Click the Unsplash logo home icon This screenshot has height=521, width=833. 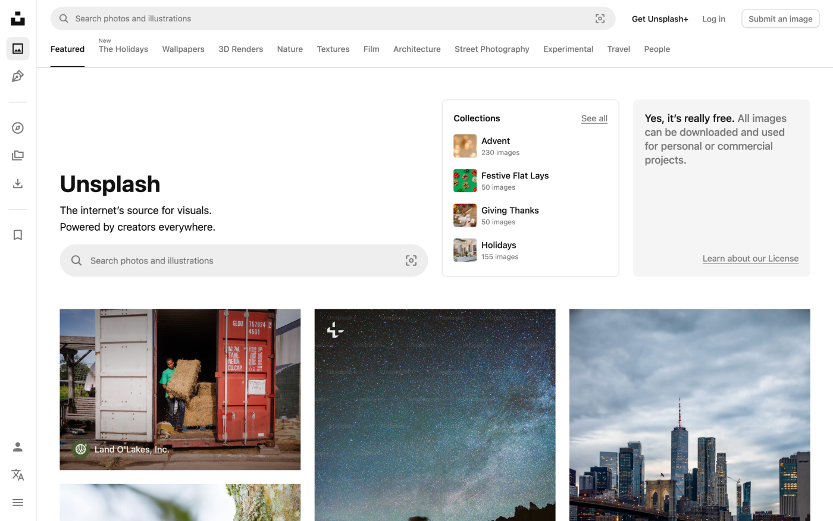pyautogui.click(x=18, y=19)
